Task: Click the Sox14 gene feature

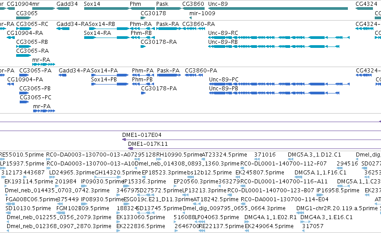Action: [107, 8]
